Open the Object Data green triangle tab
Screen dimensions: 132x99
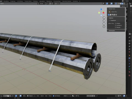[130, 69]
